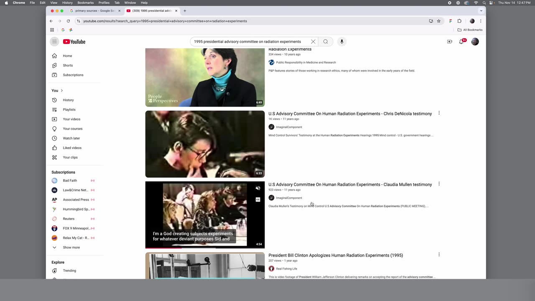Open the macOS Wi-Fi status icon
Image resolution: width=535 pixels, height=301 pixels.
[476, 3]
